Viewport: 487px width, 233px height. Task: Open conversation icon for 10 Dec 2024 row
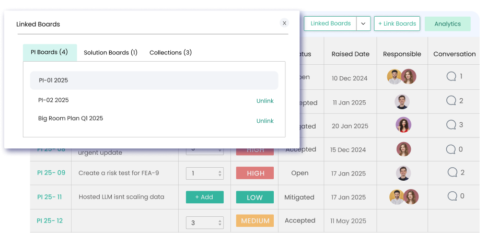(x=451, y=77)
